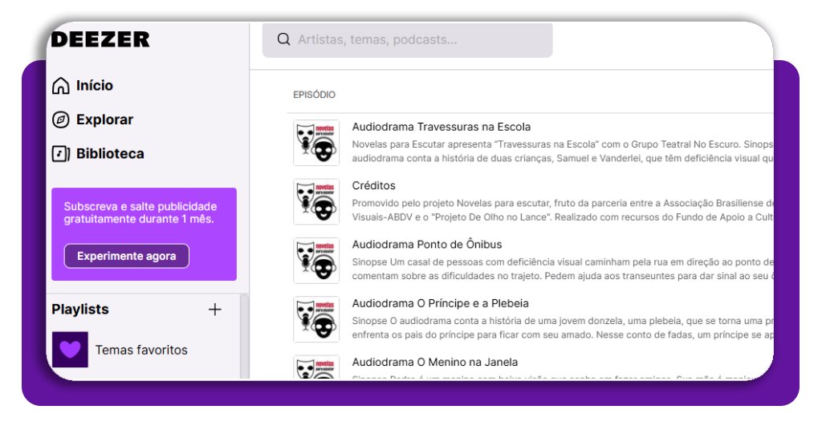Screen dimensions: 822x430
Task: Click the Créditos episode cover thumbnail
Action: pyautogui.click(x=316, y=201)
